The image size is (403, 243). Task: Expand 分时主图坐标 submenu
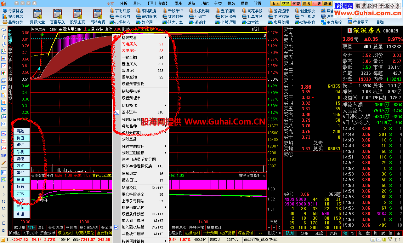[x=144, y=153]
